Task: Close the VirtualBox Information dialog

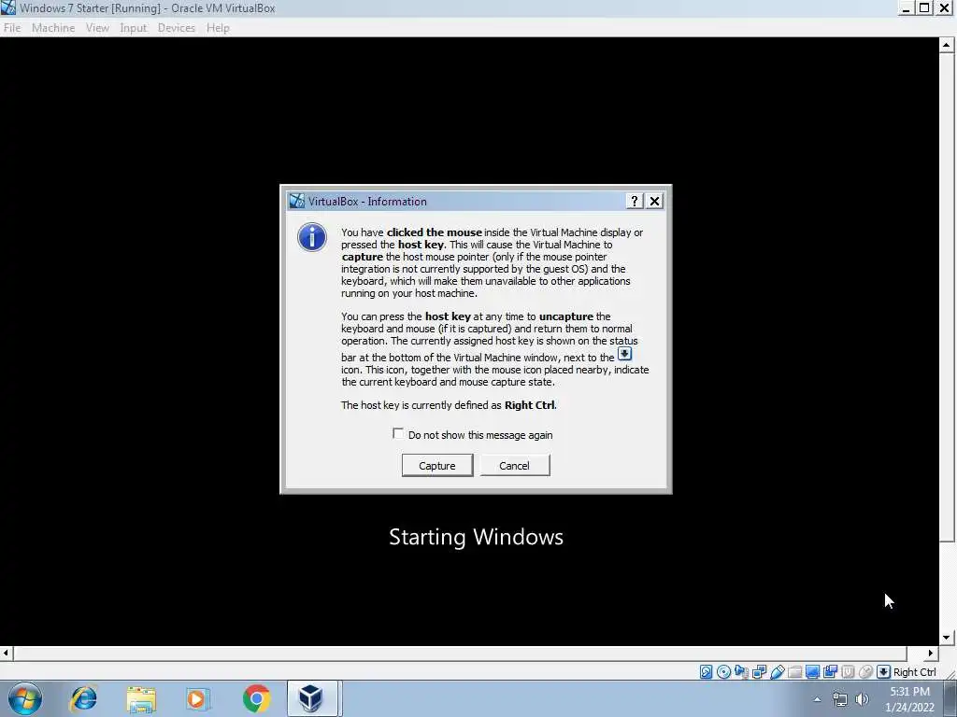Action: [x=654, y=202]
